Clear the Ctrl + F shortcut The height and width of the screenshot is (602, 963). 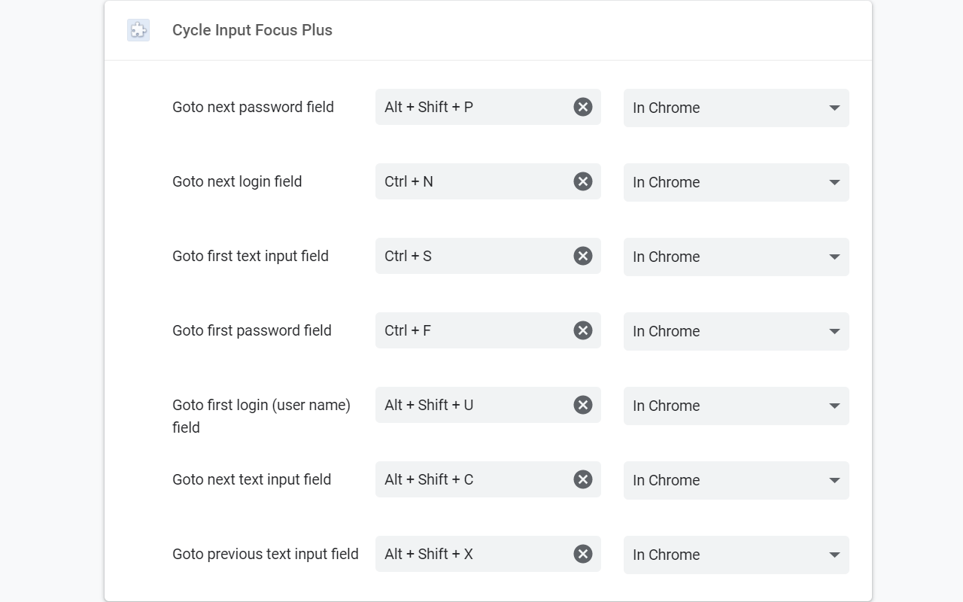(583, 330)
